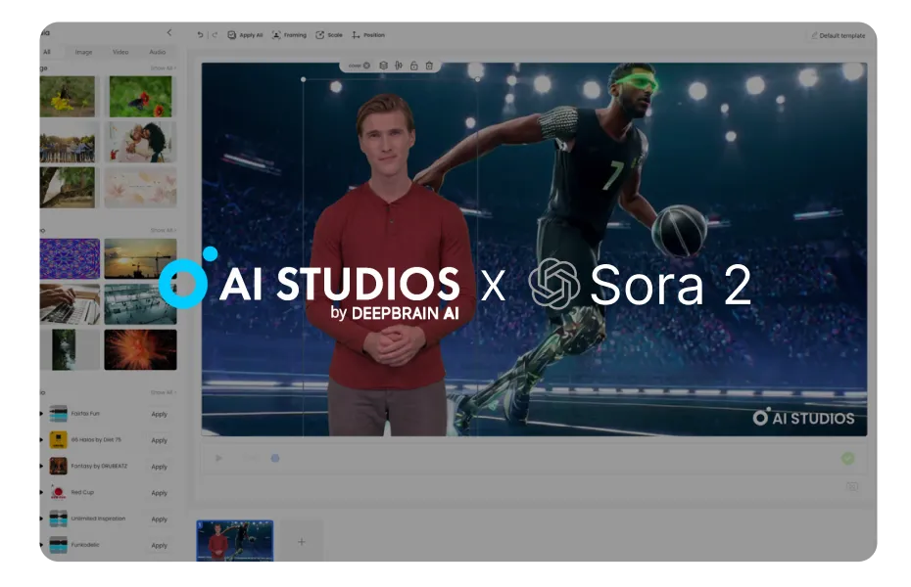Toggle the lock icon on floating toolbar

(413, 66)
